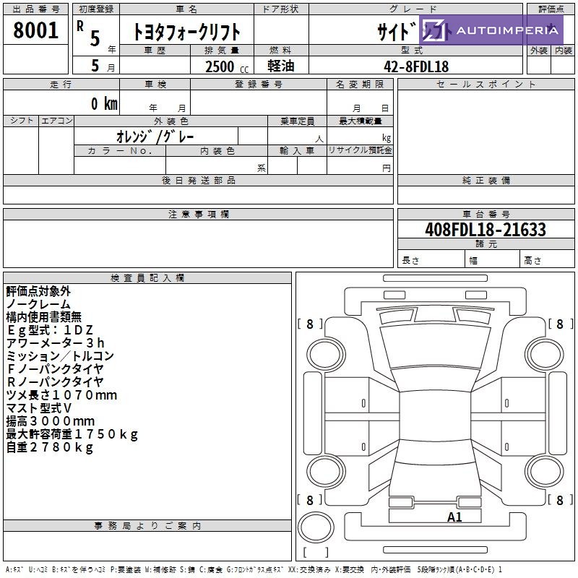Select the "グレード" header
The height and width of the screenshot is (578, 578).
pyautogui.click(x=414, y=9)
